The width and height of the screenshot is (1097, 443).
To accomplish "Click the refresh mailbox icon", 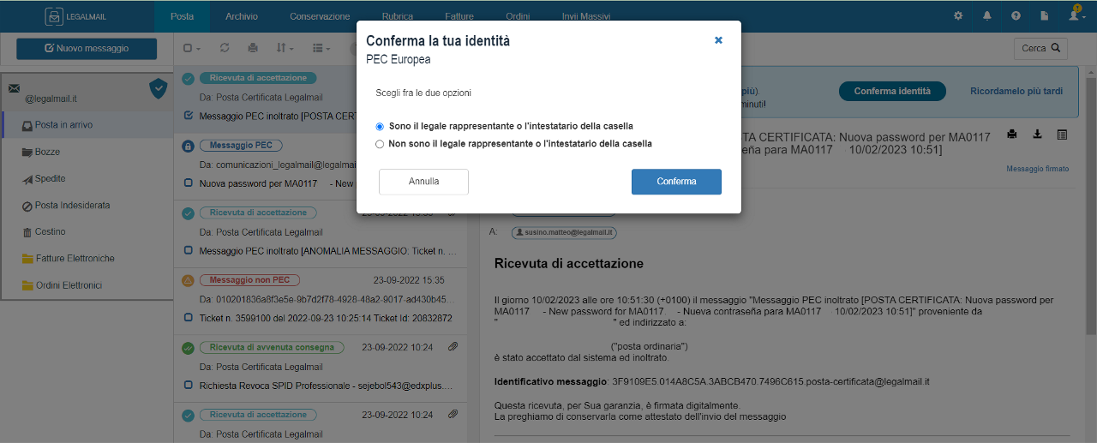I will 225,48.
